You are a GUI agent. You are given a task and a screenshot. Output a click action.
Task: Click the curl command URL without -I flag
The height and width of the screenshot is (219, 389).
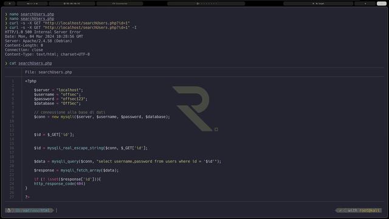coord(86,23)
